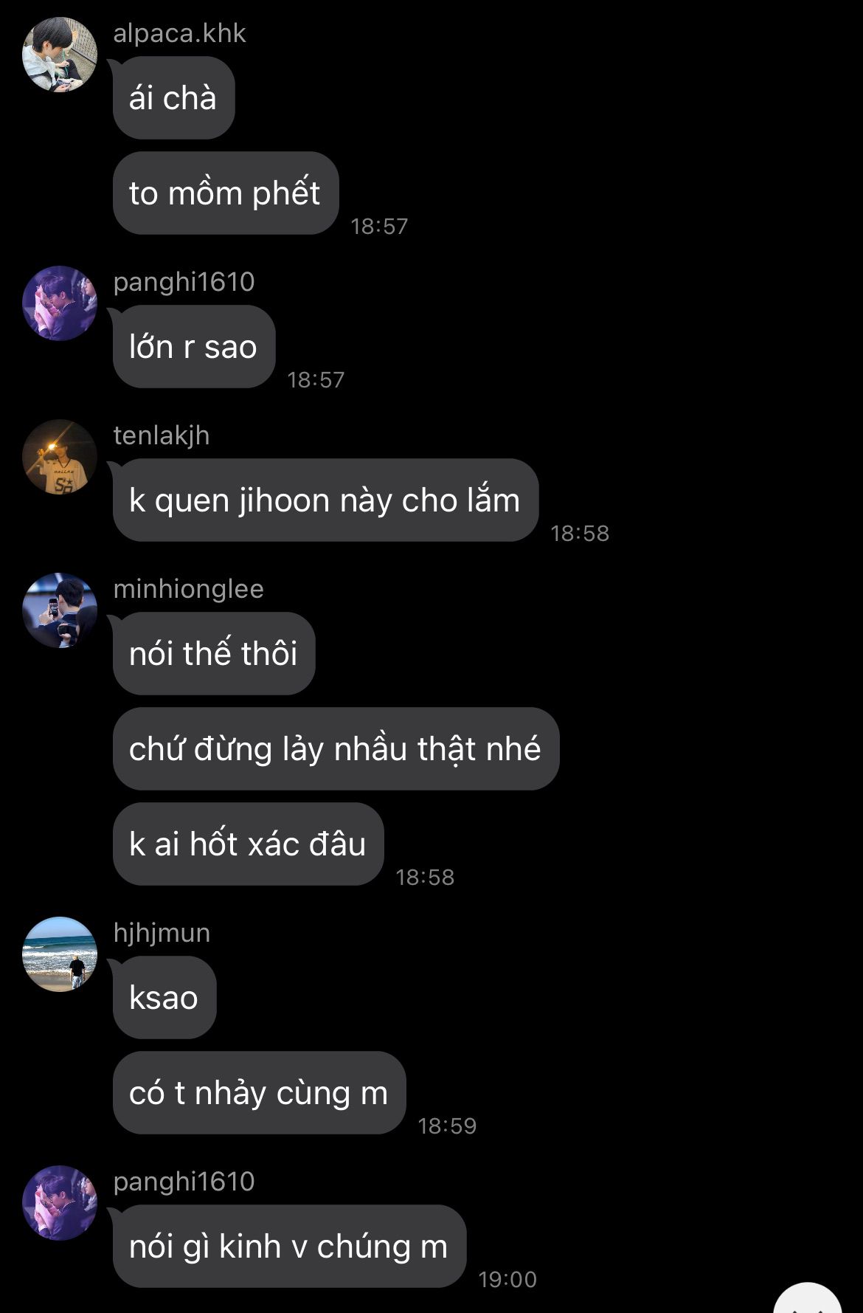Select "k quen jihoon này cho lắm" message
Image resolution: width=863 pixels, height=1313 pixels.
(325, 500)
